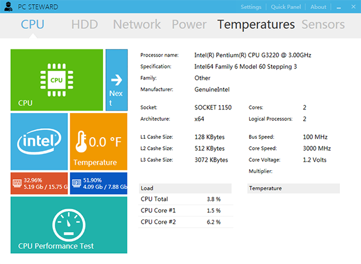Click the 3000 MHz core speed value
The width and height of the screenshot is (361, 264).
tap(317, 149)
